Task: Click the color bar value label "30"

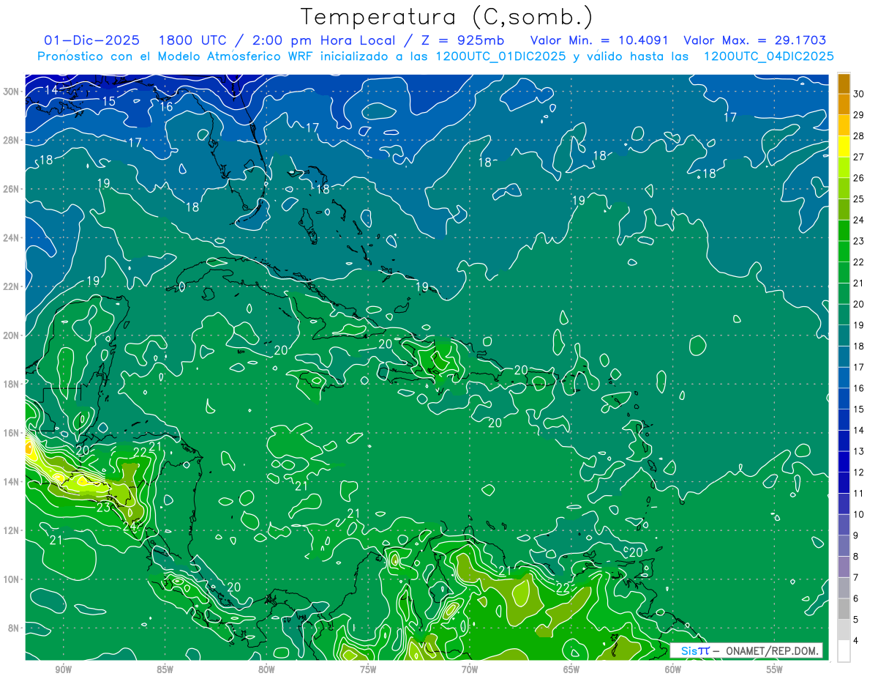Action: pos(859,94)
